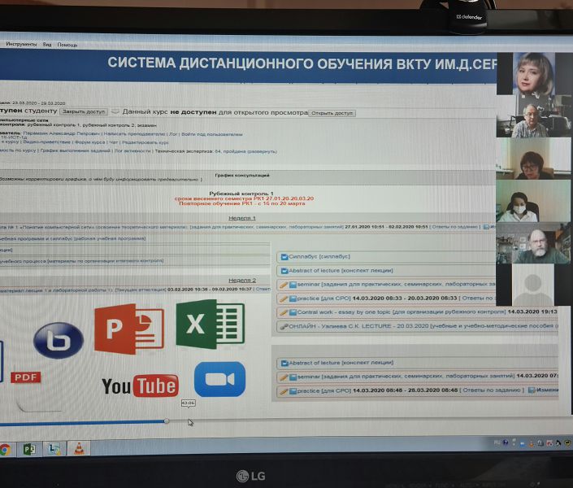Click the График консультаций heading text
Viewport: 573px width, 488px height.
[242, 175]
